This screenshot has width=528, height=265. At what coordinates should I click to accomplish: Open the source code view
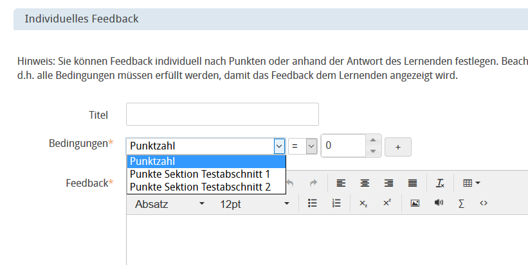(x=484, y=203)
